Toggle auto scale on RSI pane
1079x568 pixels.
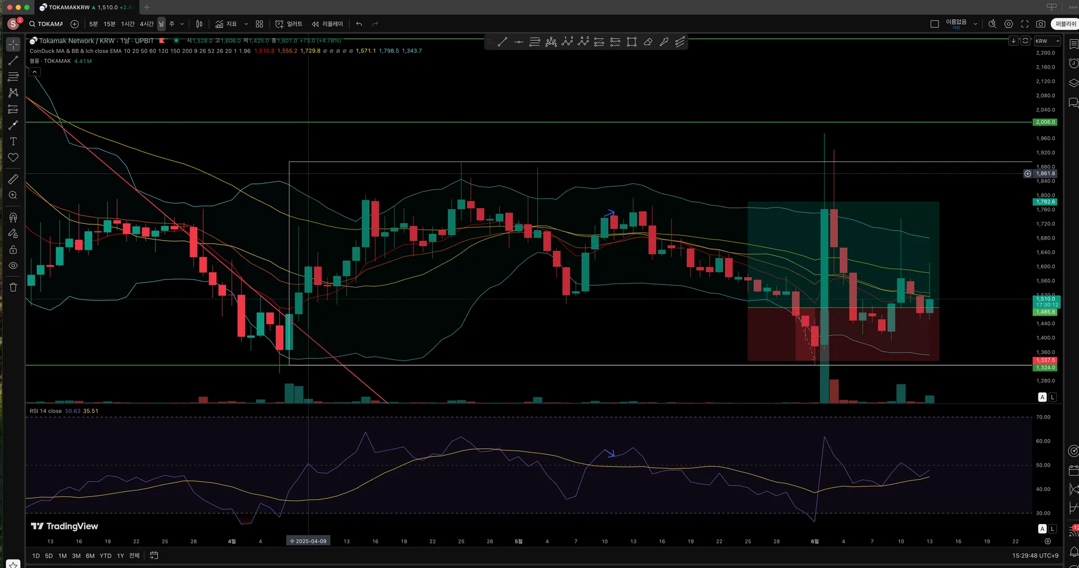pos(1042,529)
